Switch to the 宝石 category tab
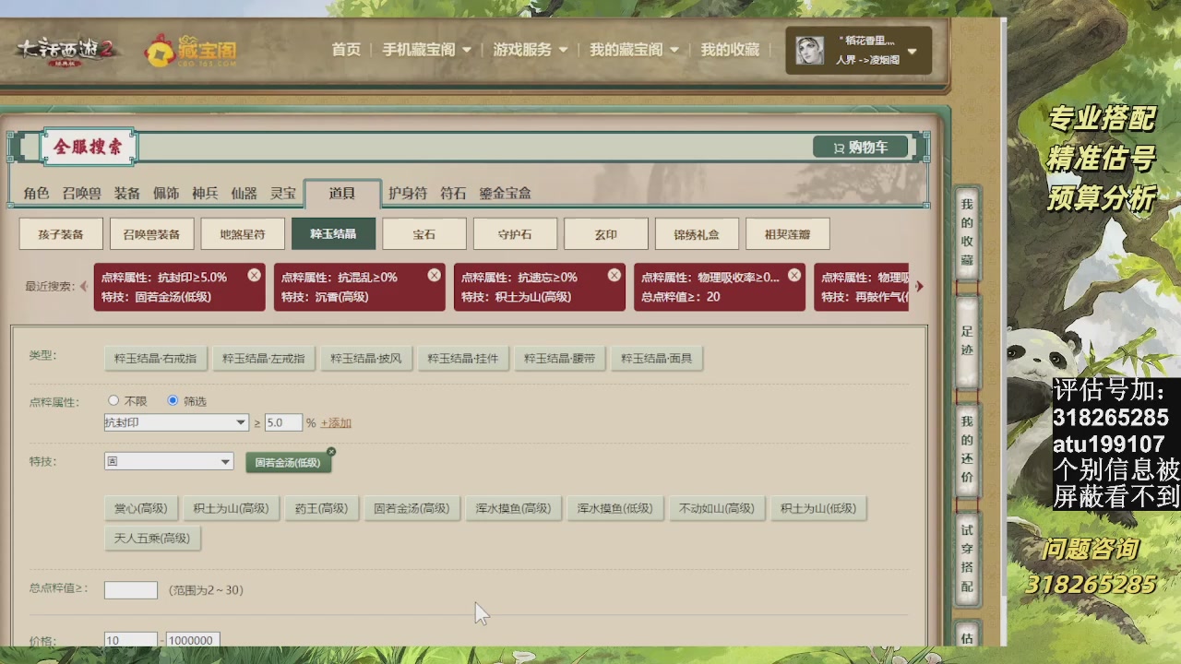The height and width of the screenshot is (664, 1181). coord(423,233)
